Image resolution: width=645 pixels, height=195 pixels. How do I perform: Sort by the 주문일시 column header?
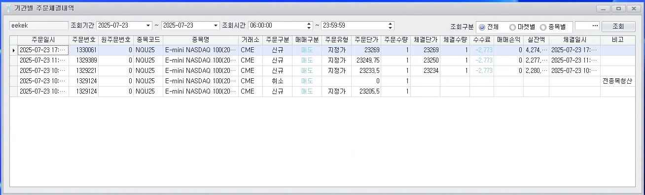click(x=43, y=40)
